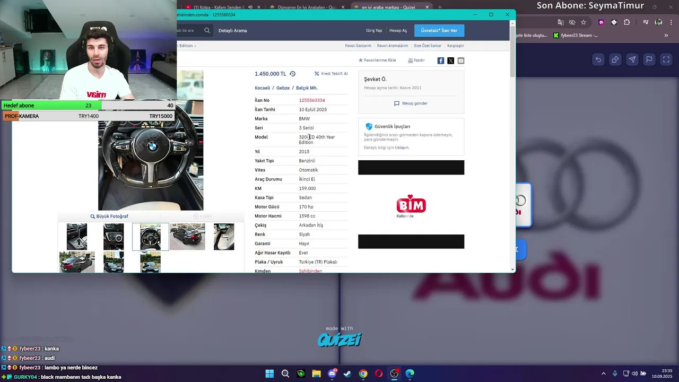Open the fybeer23 Stream bookmark

click(x=576, y=36)
